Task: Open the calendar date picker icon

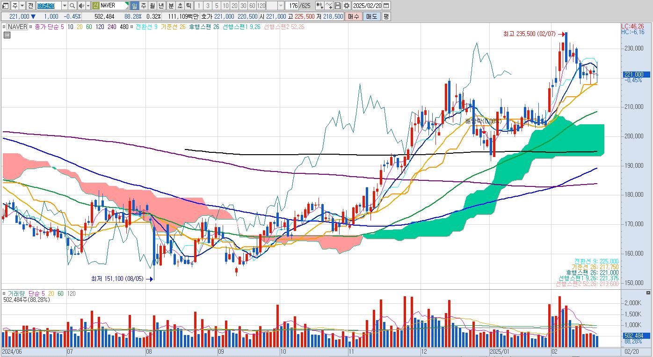Action: click(x=386, y=6)
